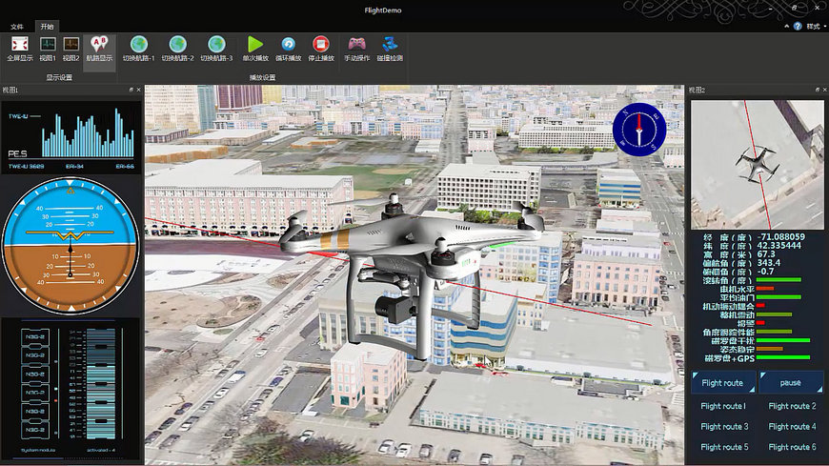
Task: Click the TWE-IU bar chart display
Action: click(71, 137)
